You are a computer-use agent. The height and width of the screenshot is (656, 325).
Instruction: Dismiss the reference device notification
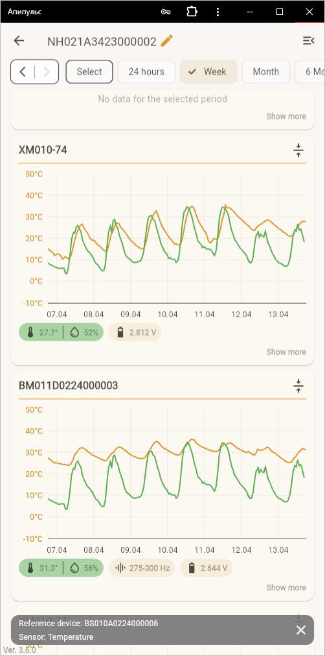[x=301, y=630]
